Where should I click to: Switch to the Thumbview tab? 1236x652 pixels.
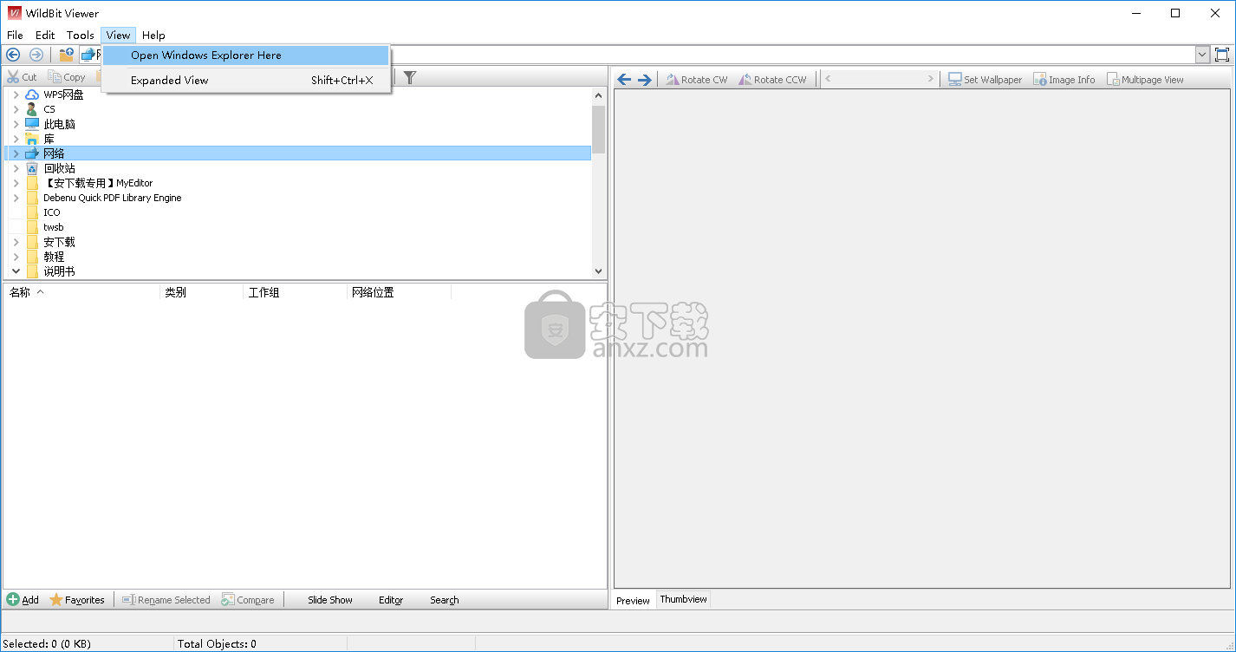(x=683, y=599)
